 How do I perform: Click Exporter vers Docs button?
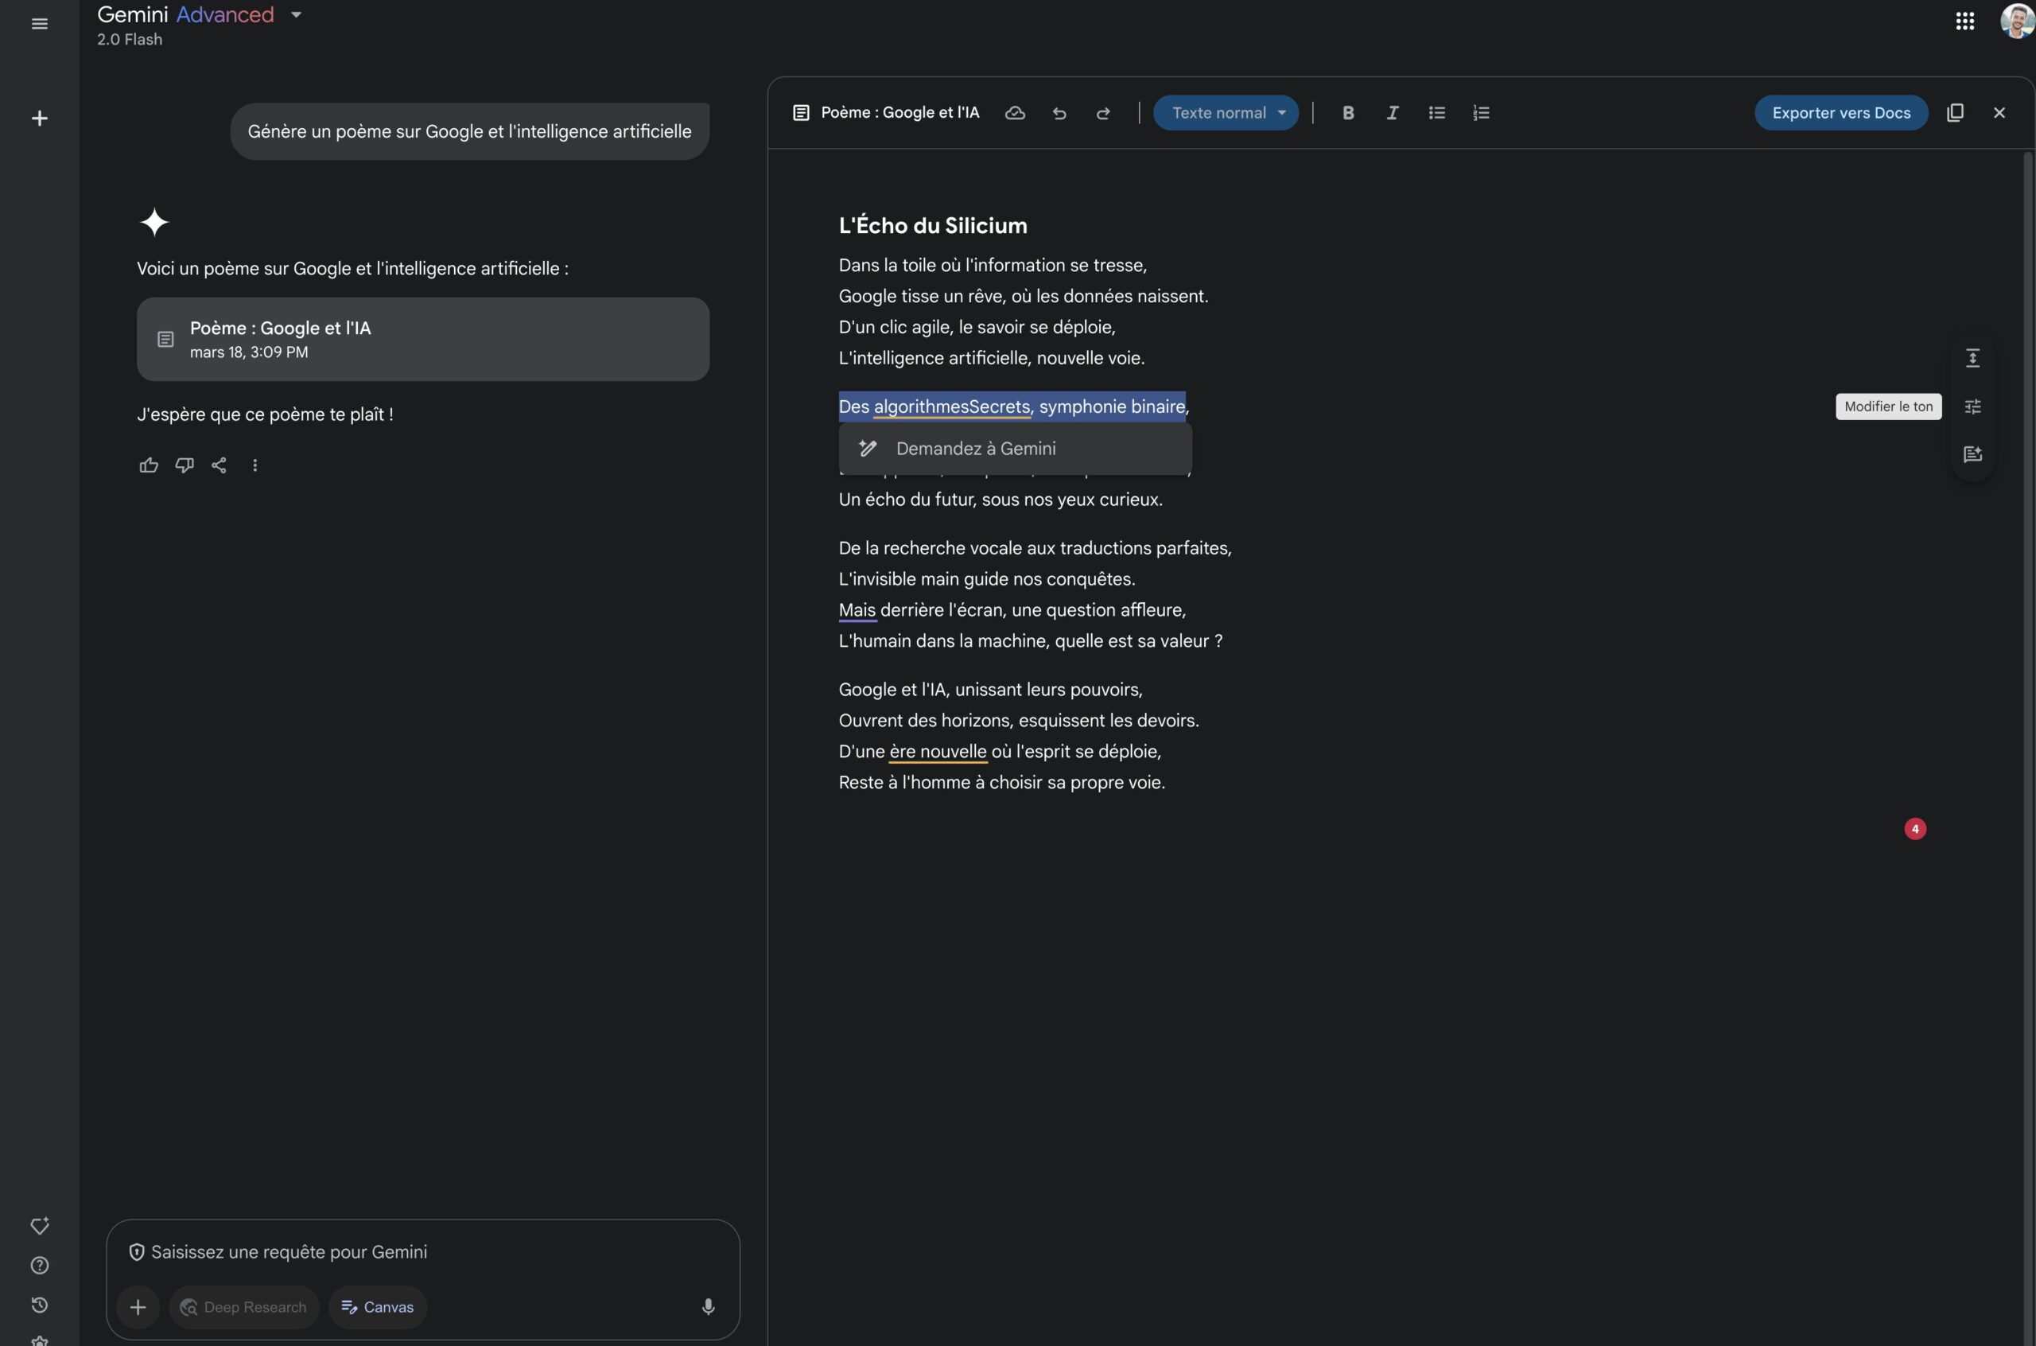1841,112
